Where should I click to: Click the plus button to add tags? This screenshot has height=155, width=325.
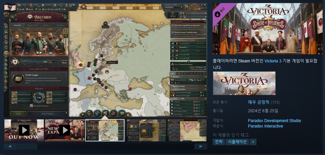coord(253,142)
